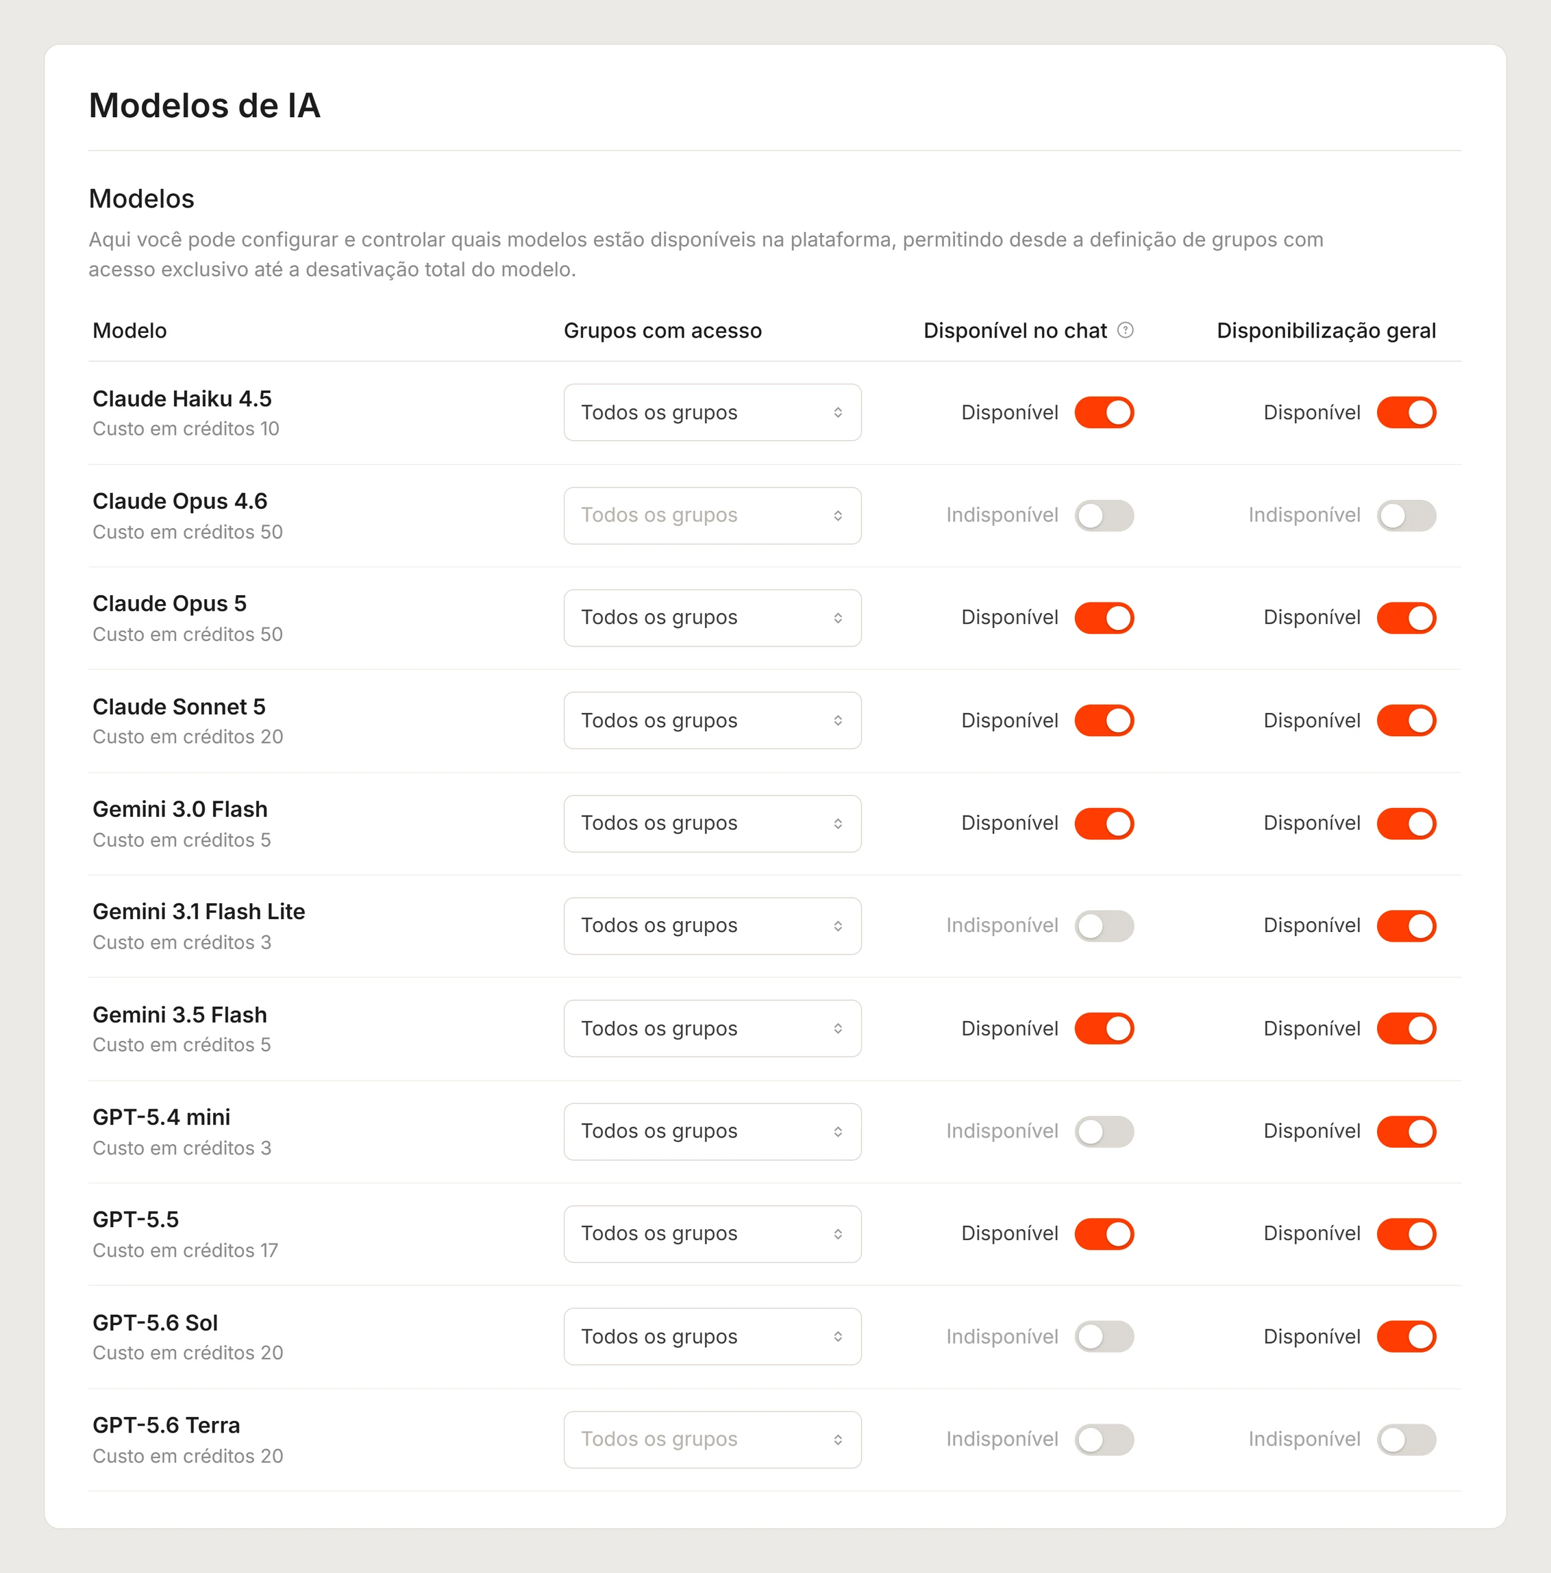
Task: Turn off general availability for GPT-5.5
Action: [x=1406, y=1234]
